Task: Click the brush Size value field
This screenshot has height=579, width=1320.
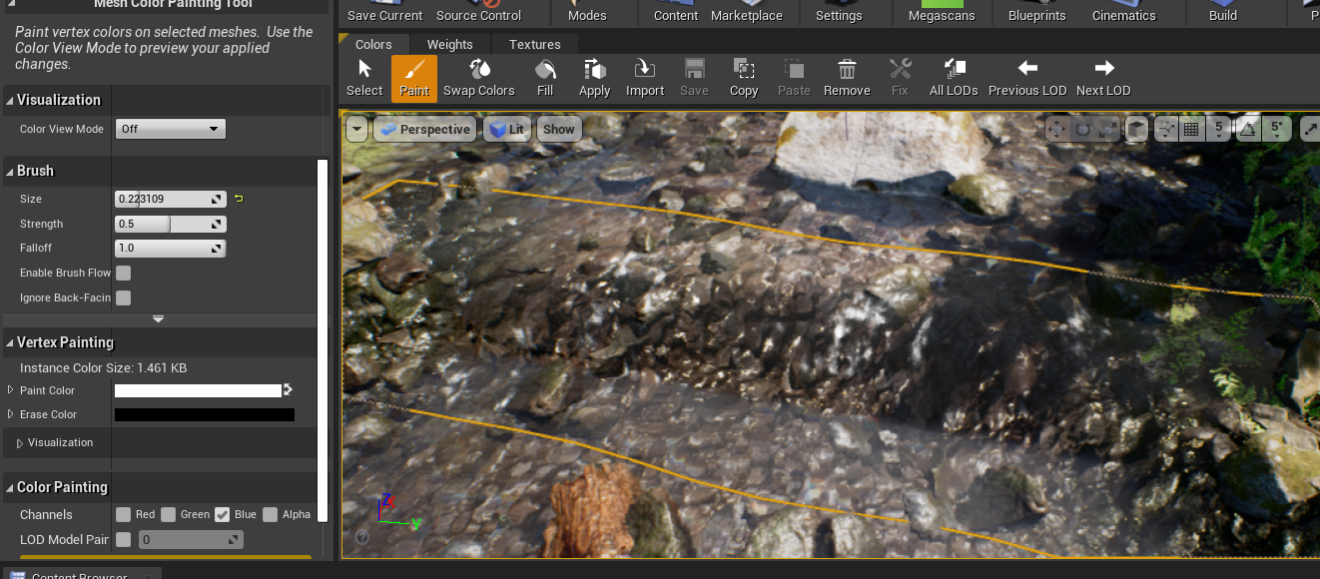Action: click(x=171, y=199)
